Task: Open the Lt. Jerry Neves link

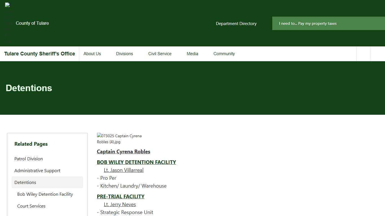Action: (x=120, y=204)
